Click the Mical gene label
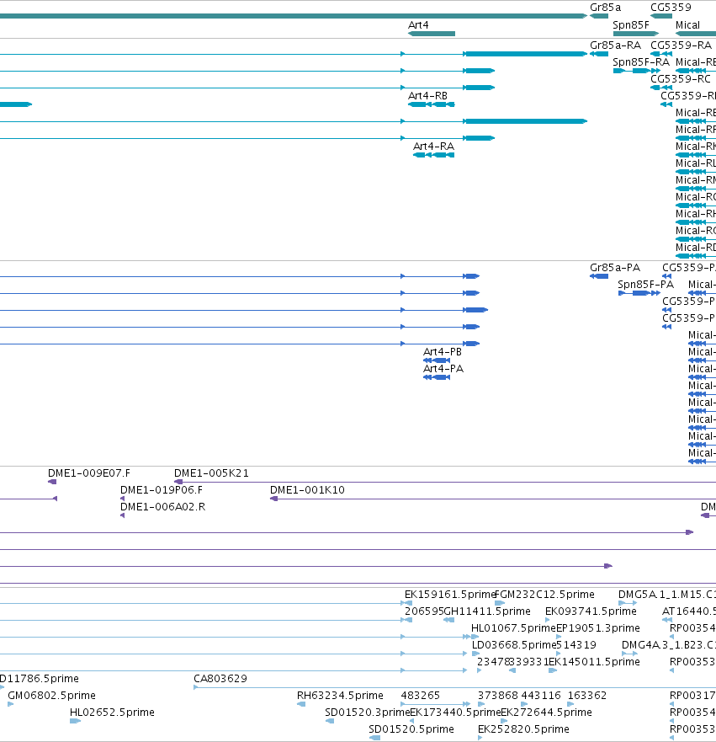The height and width of the screenshot is (742, 716). (x=687, y=25)
